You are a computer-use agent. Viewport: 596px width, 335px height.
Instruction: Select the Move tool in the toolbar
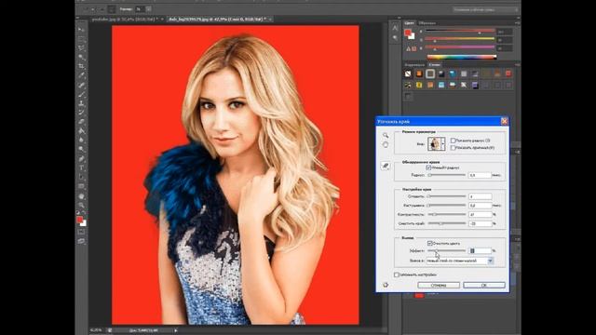click(81, 30)
